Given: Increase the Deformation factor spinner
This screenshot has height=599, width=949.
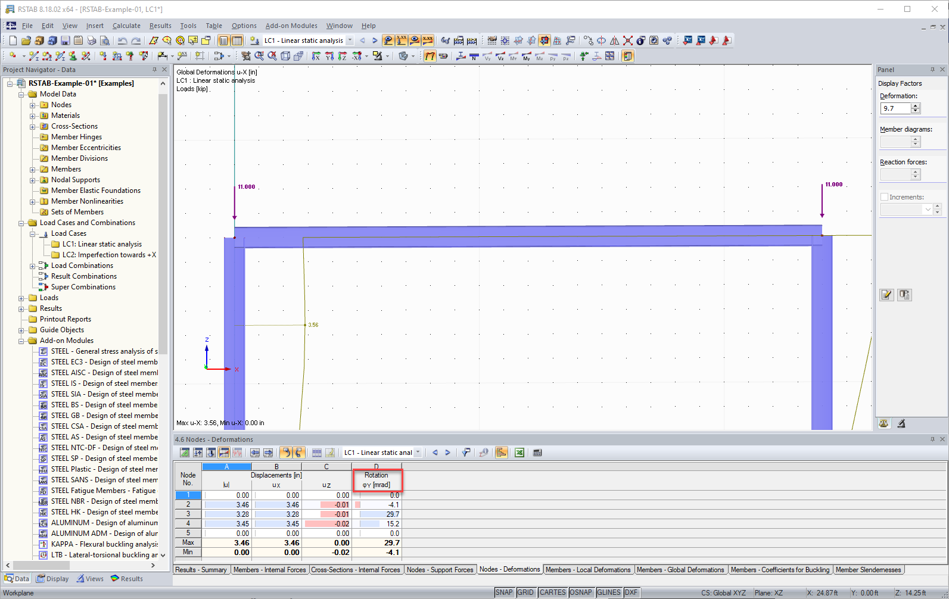Looking at the screenshot, I should 916,105.
